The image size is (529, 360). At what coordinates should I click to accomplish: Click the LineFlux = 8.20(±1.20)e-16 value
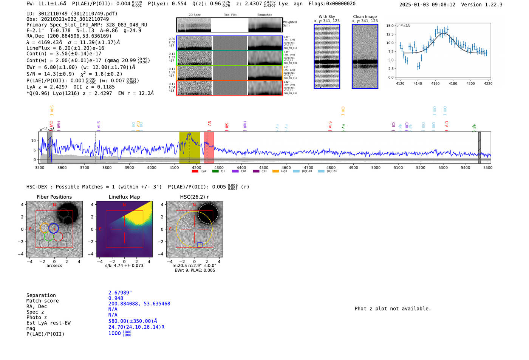coord(65,48)
